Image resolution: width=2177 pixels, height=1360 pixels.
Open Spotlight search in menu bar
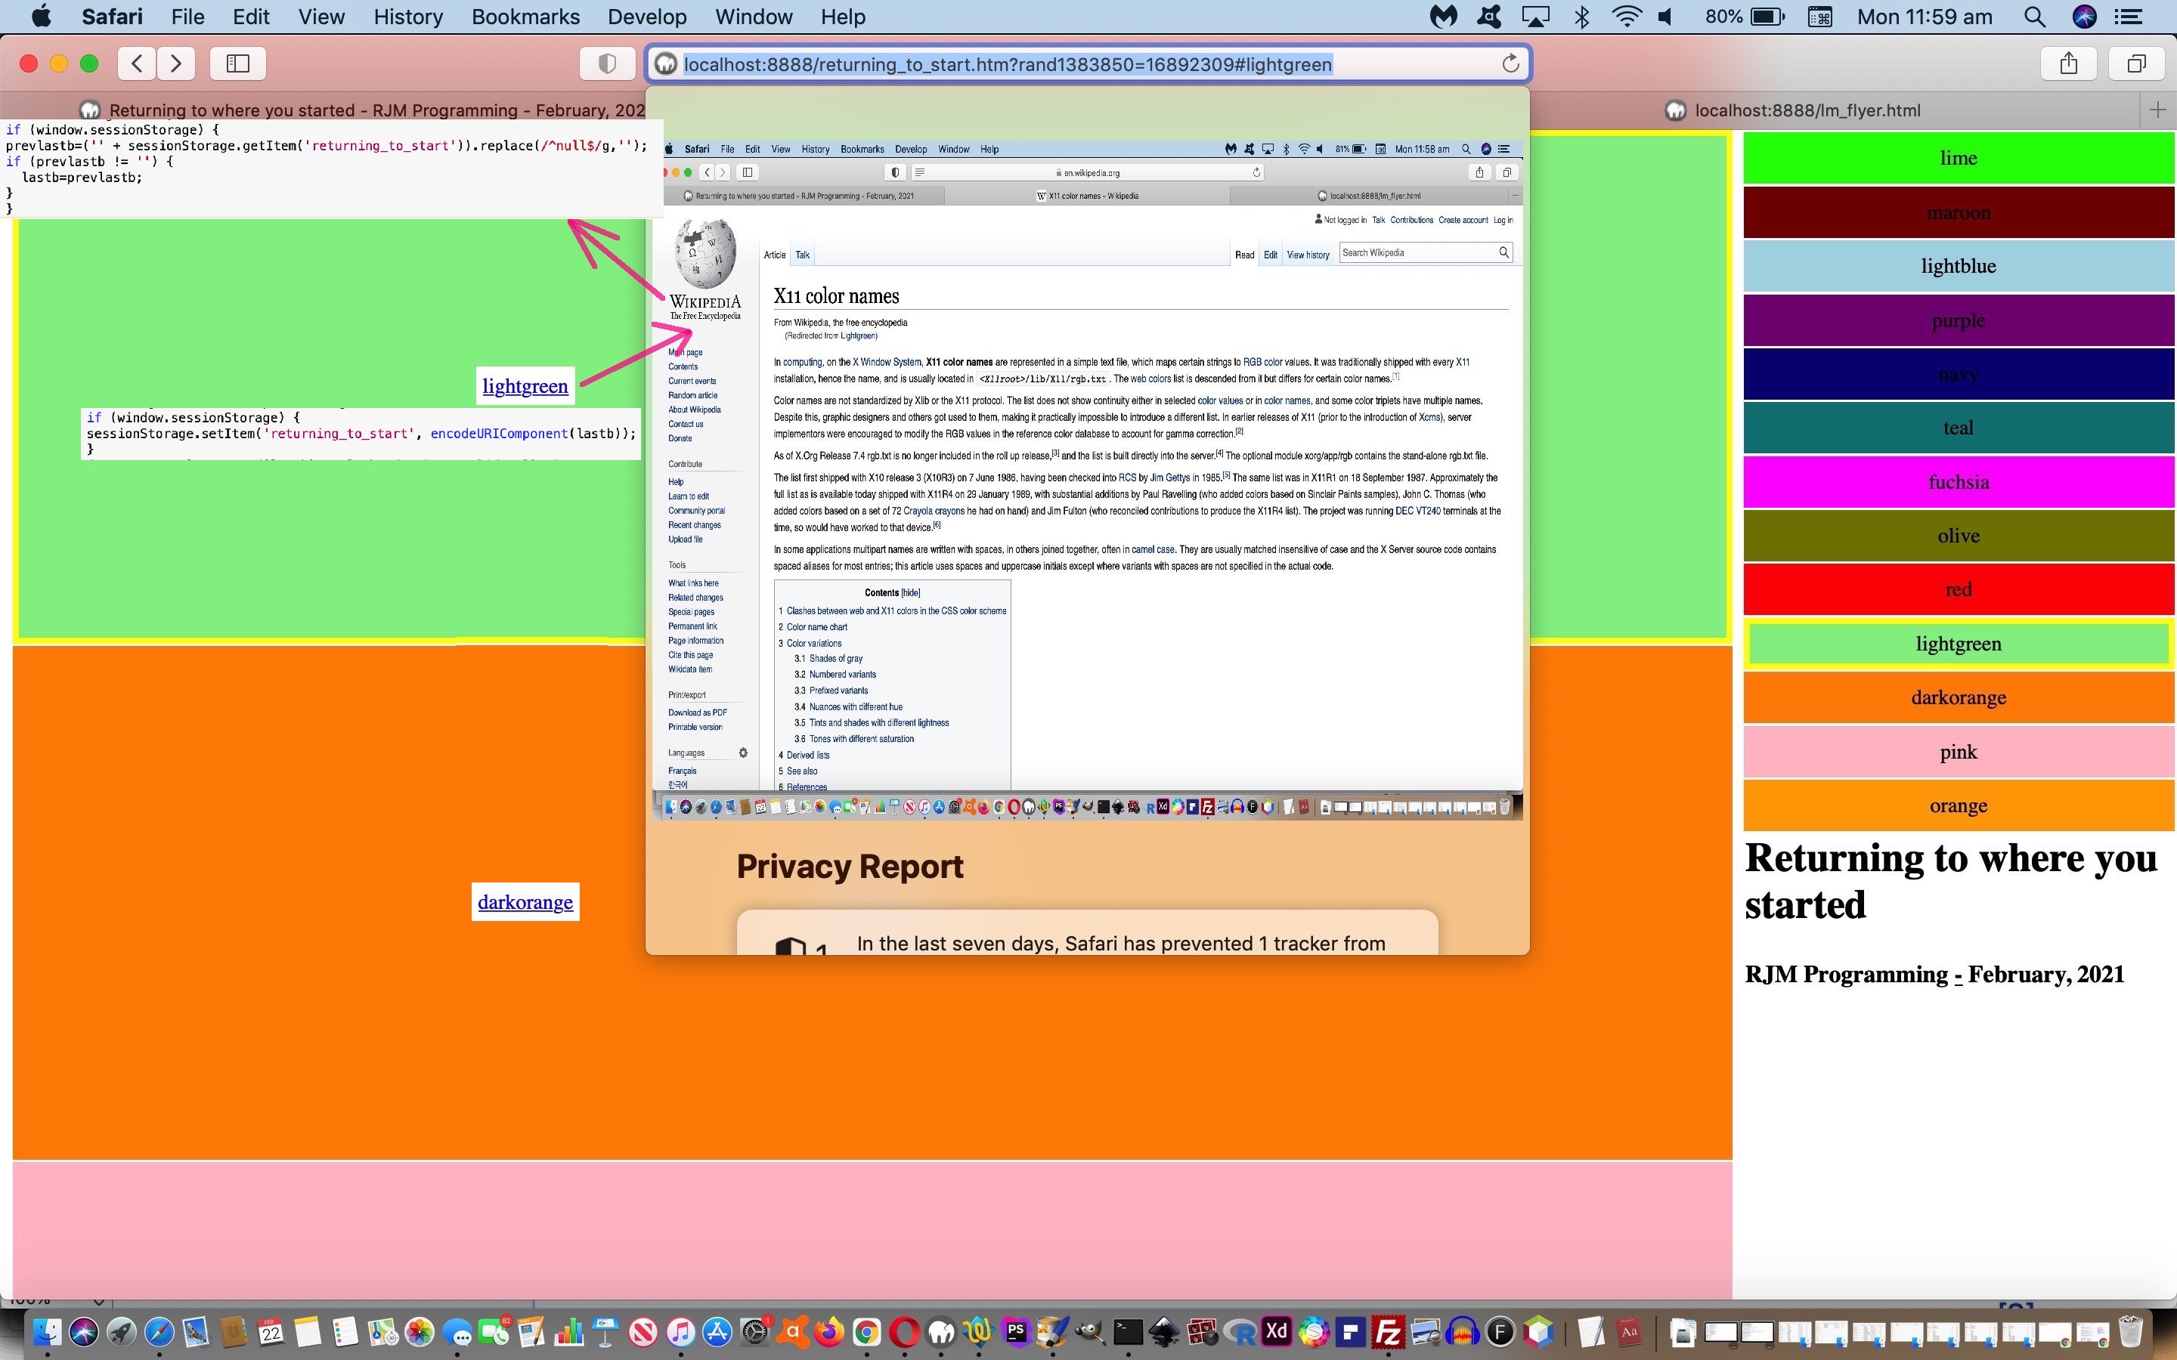[2034, 16]
